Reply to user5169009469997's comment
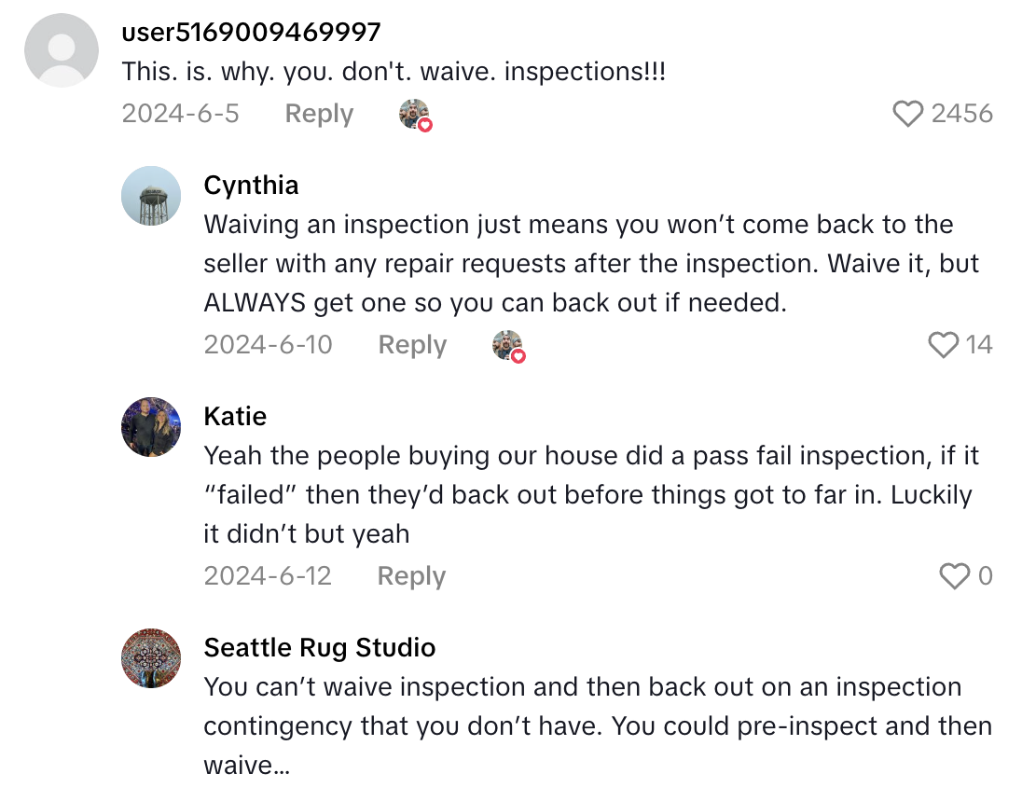 point(319,114)
